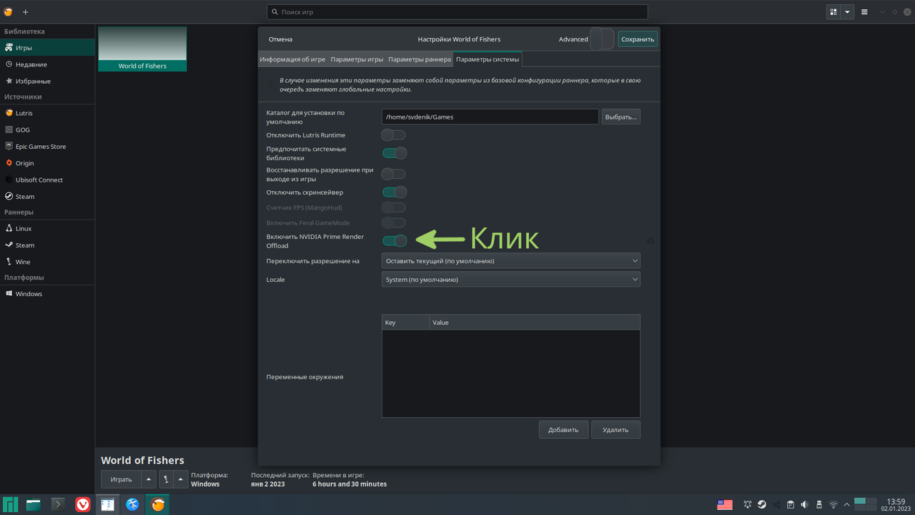Expand the arrow next to wine icon

click(x=181, y=479)
